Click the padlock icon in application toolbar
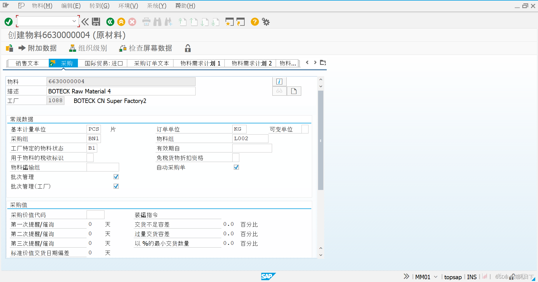The width and height of the screenshot is (538, 282). pyautogui.click(x=188, y=48)
